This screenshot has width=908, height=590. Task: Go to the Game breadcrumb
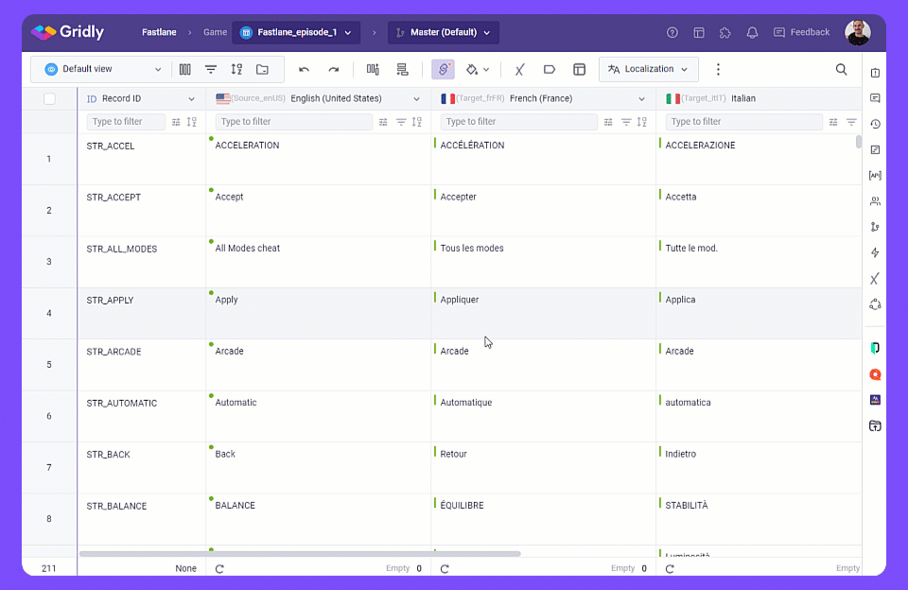point(215,32)
